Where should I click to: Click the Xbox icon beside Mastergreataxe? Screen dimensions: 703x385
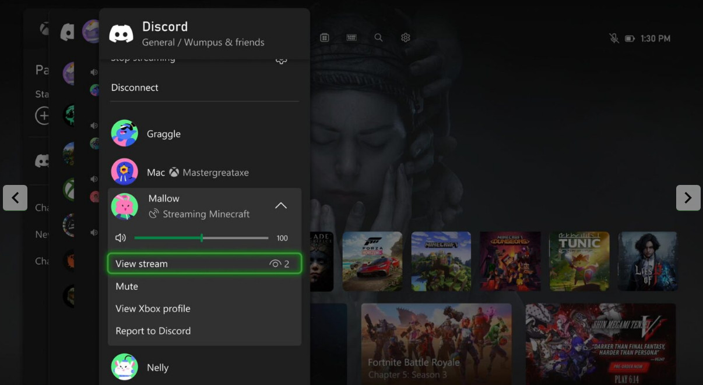(174, 173)
